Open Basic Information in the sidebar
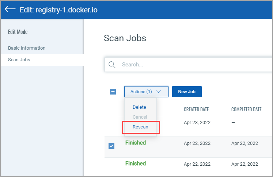The height and width of the screenshot is (177, 273). coord(27,48)
